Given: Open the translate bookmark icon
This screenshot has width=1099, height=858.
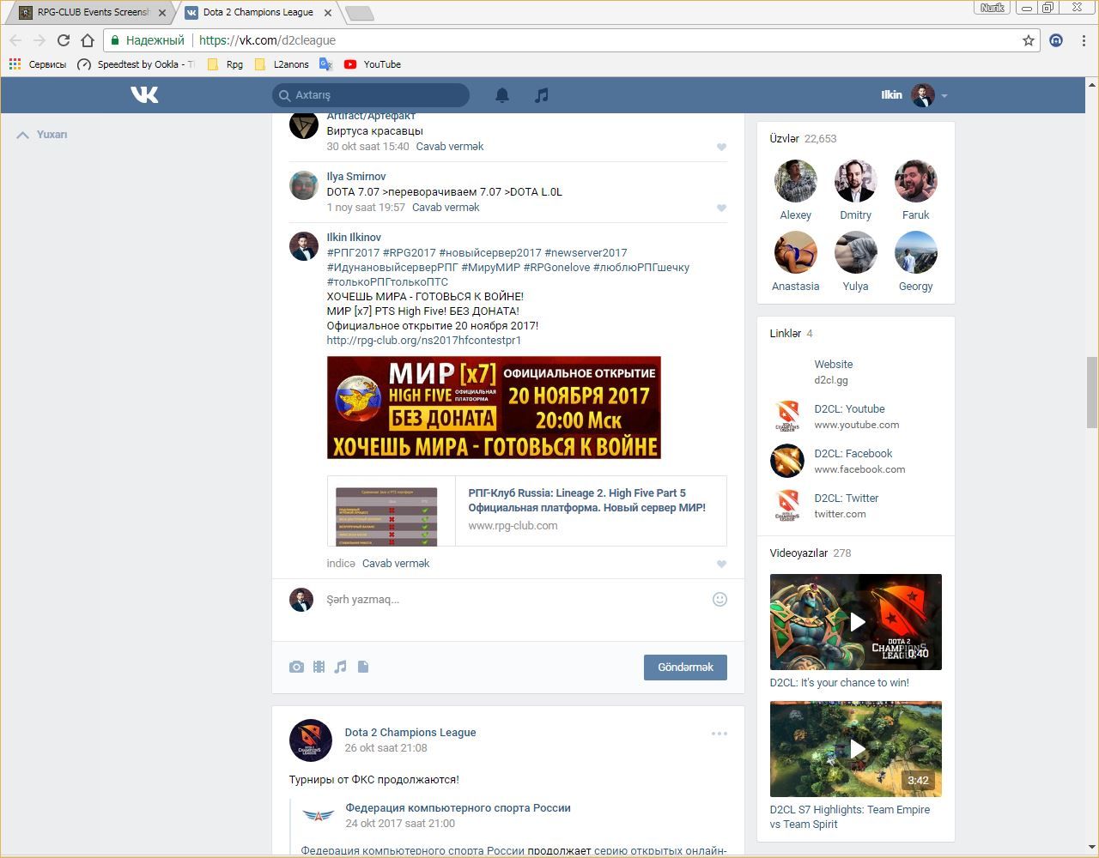Looking at the screenshot, I should 325,64.
